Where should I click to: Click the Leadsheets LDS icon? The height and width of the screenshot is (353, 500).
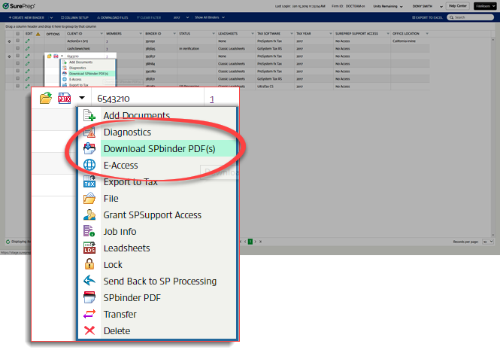(x=90, y=248)
